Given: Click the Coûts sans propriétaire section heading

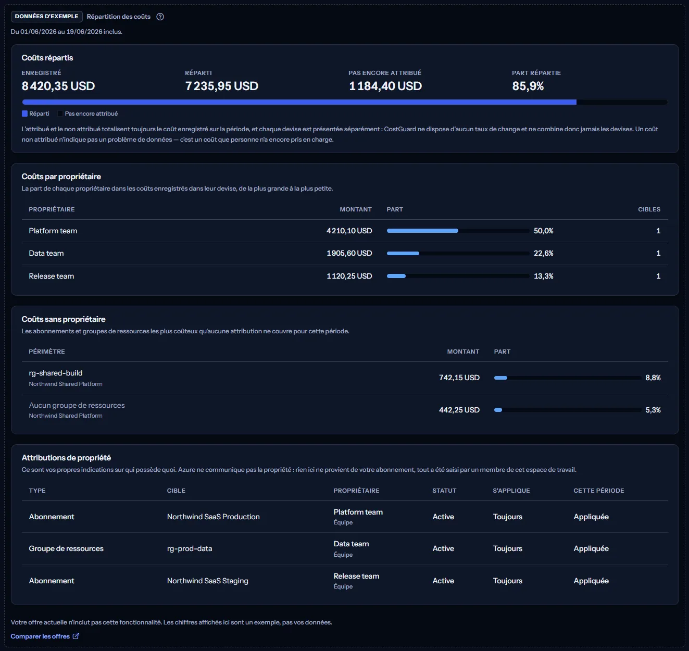Looking at the screenshot, I should tap(64, 319).
